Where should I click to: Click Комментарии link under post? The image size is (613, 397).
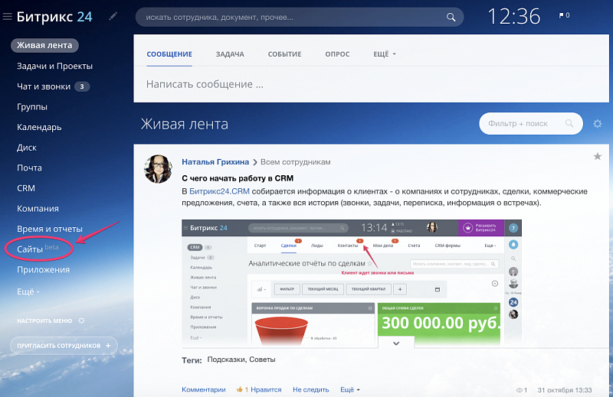204,389
